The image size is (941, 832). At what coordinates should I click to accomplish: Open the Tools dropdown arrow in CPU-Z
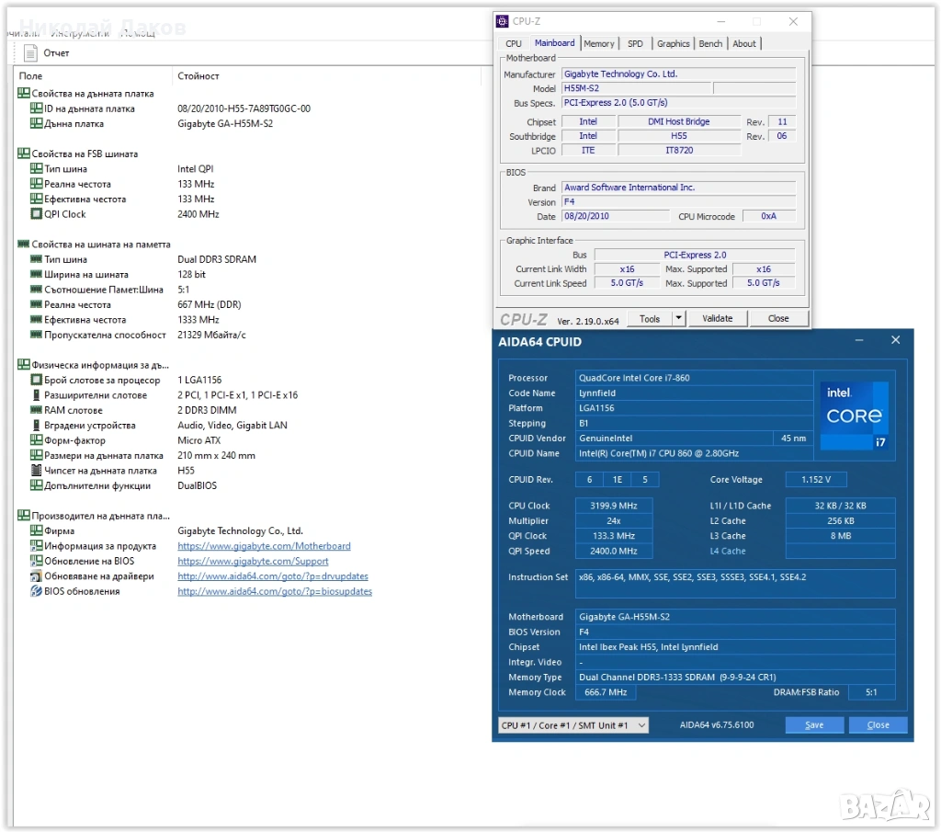tap(679, 318)
